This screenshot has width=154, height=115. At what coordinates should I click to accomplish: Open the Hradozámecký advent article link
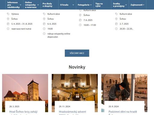tap(72, 112)
